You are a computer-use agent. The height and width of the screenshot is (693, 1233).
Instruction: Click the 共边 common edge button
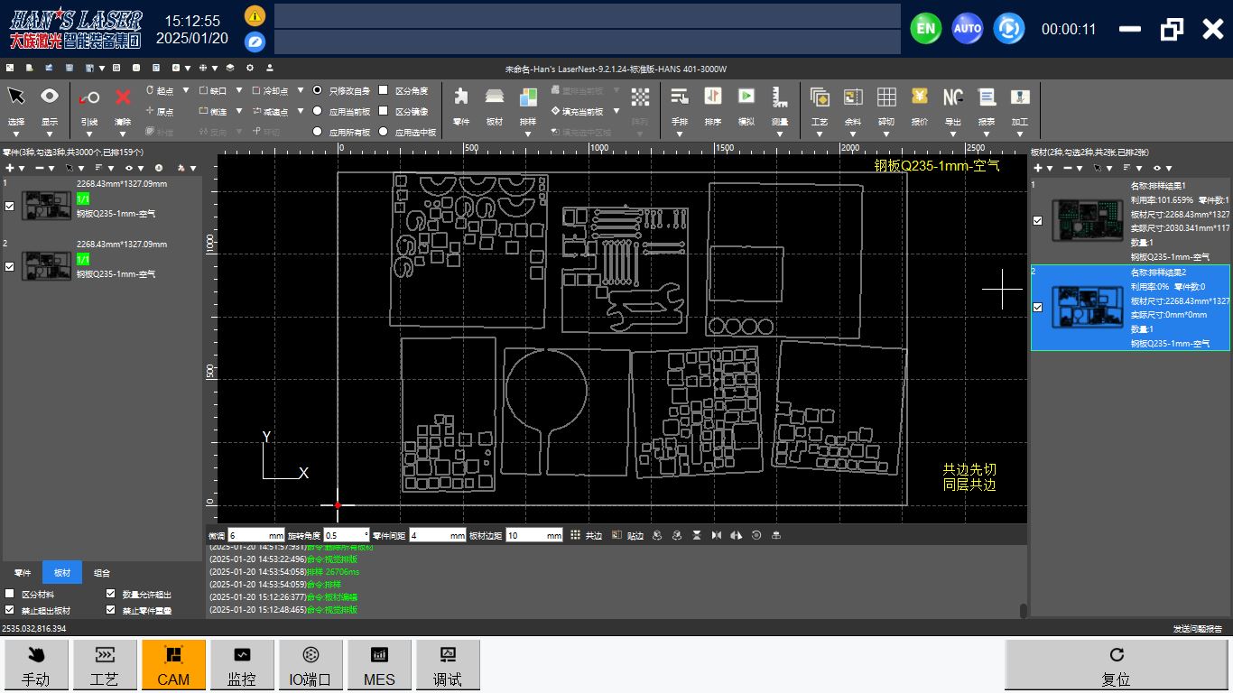click(587, 535)
